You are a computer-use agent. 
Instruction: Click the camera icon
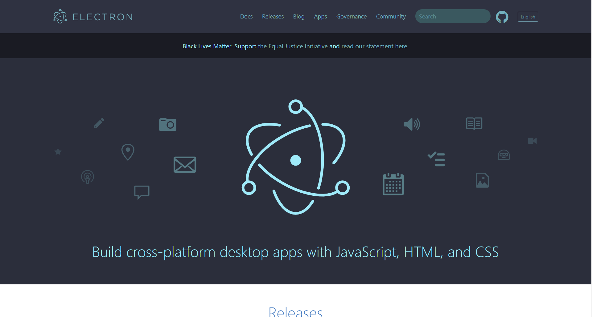[167, 124]
